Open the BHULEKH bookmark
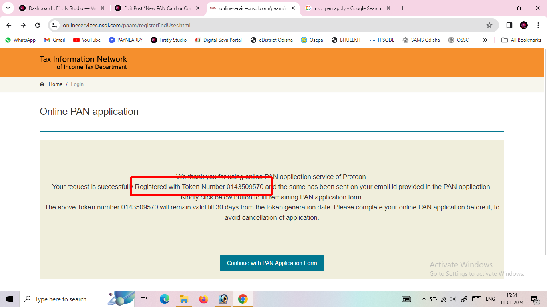 pyautogui.click(x=346, y=40)
